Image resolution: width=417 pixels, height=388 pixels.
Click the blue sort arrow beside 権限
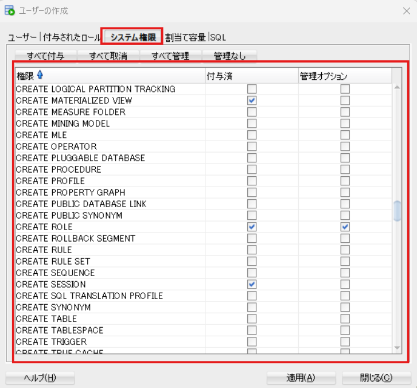40,75
